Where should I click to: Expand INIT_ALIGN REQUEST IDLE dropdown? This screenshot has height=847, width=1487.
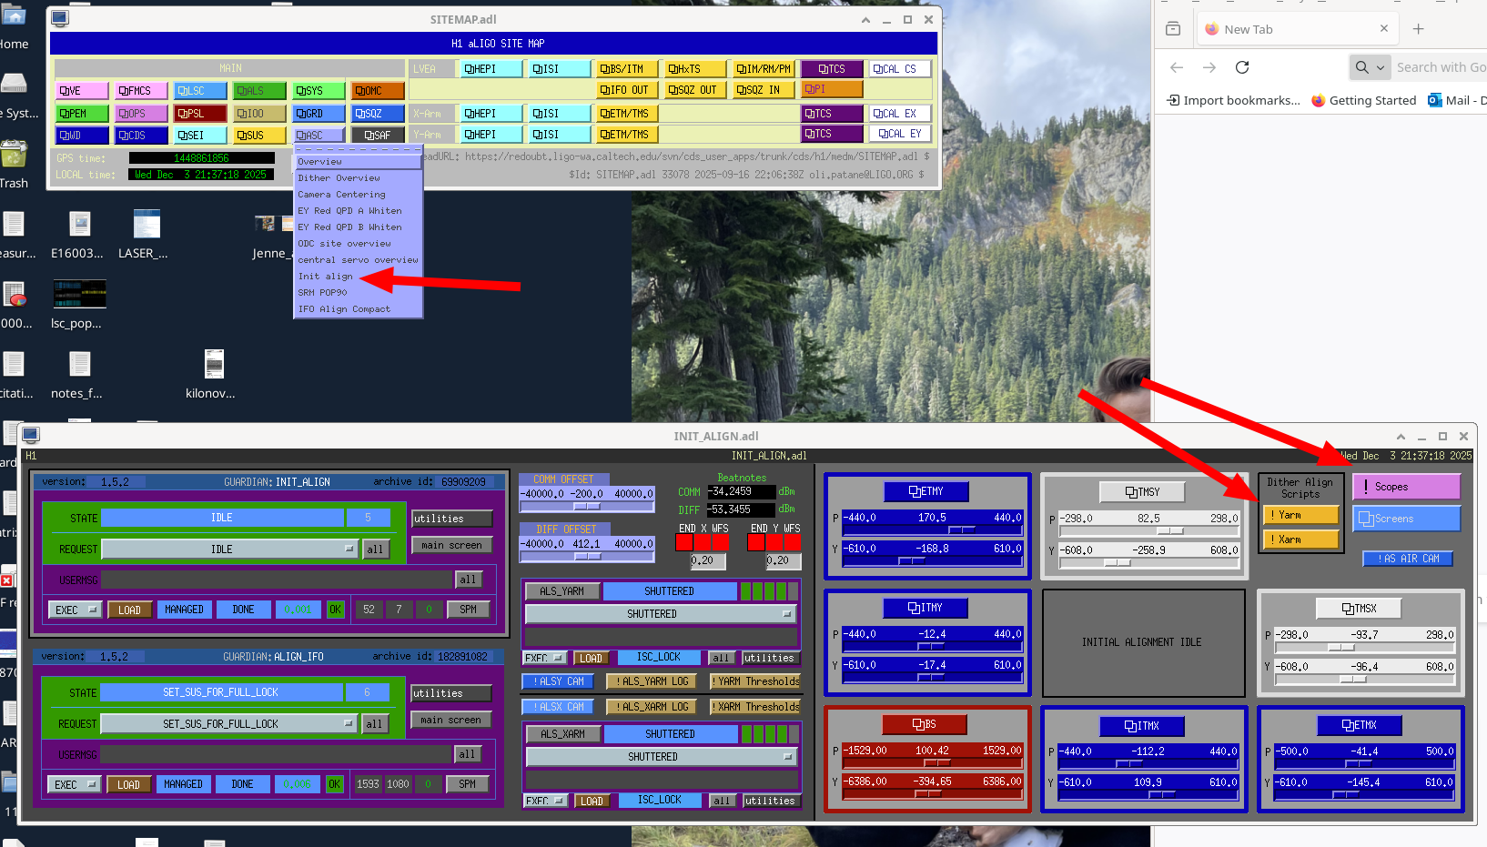click(x=349, y=549)
